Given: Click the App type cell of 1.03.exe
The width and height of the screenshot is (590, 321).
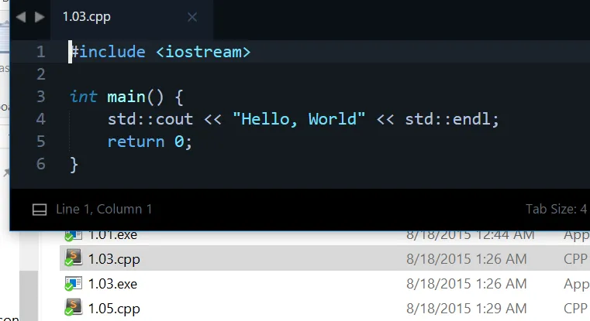Looking at the screenshot, I should pyautogui.click(x=577, y=284).
